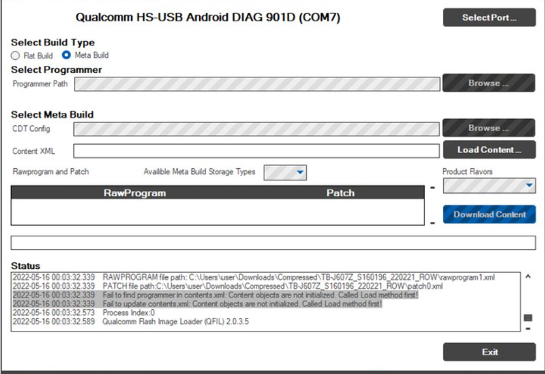Click the download progress bar
The height and width of the screenshot is (374, 545).
click(x=273, y=243)
